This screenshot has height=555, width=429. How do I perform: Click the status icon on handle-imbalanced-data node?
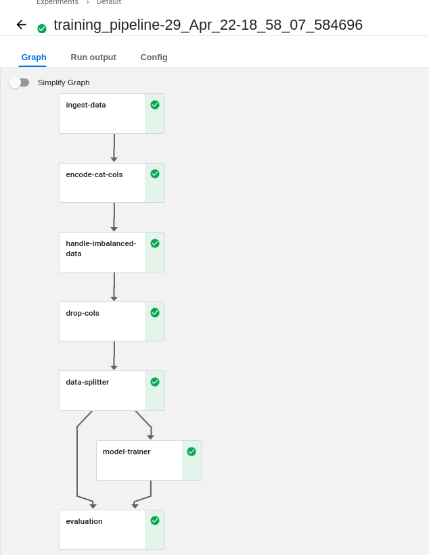[x=154, y=243]
